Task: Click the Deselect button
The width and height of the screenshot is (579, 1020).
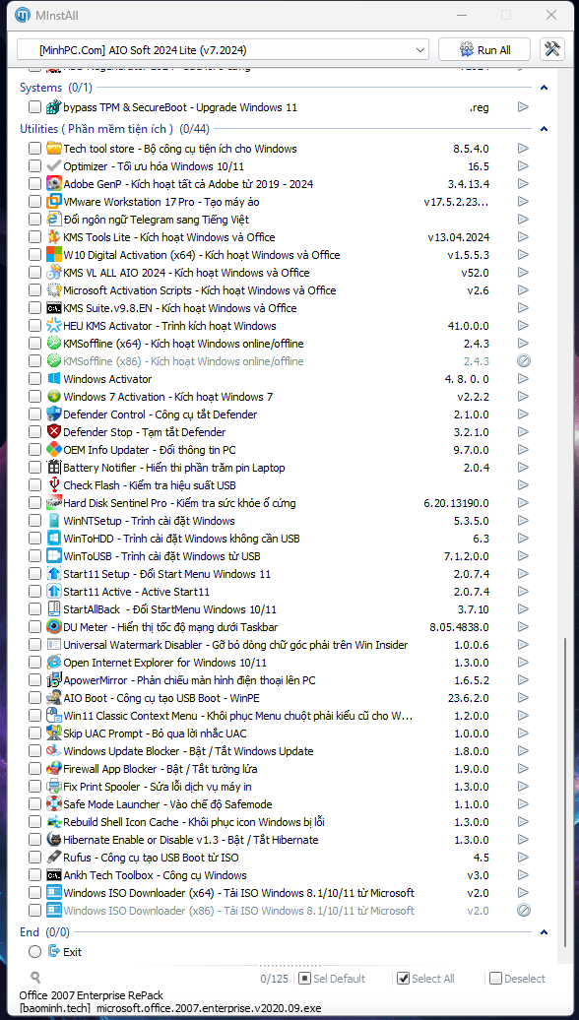Action: pyautogui.click(x=518, y=979)
